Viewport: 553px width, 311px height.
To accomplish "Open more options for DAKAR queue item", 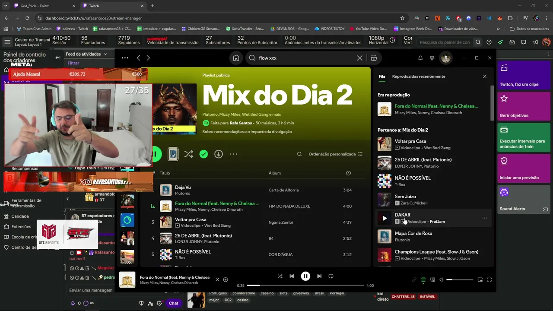I will [485, 218].
